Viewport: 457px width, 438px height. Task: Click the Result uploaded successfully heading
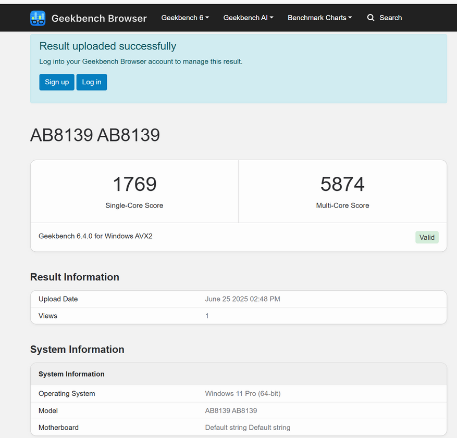click(107, 46)
